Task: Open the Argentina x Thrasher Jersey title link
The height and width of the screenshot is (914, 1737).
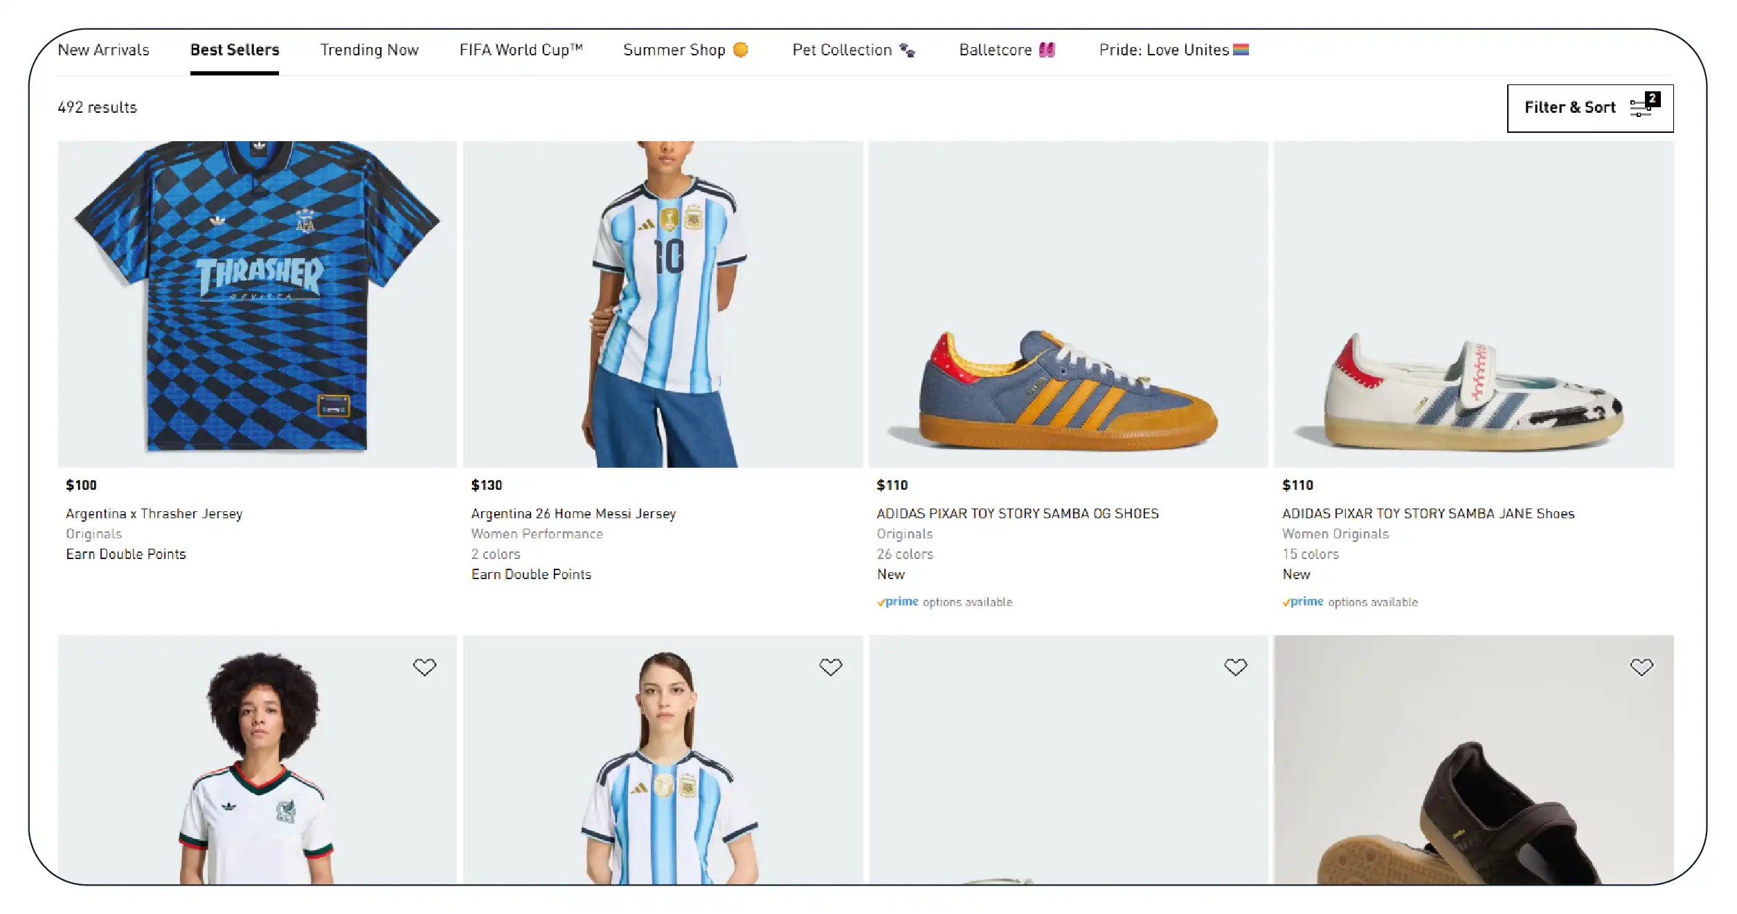Action: tap(154, 513)
